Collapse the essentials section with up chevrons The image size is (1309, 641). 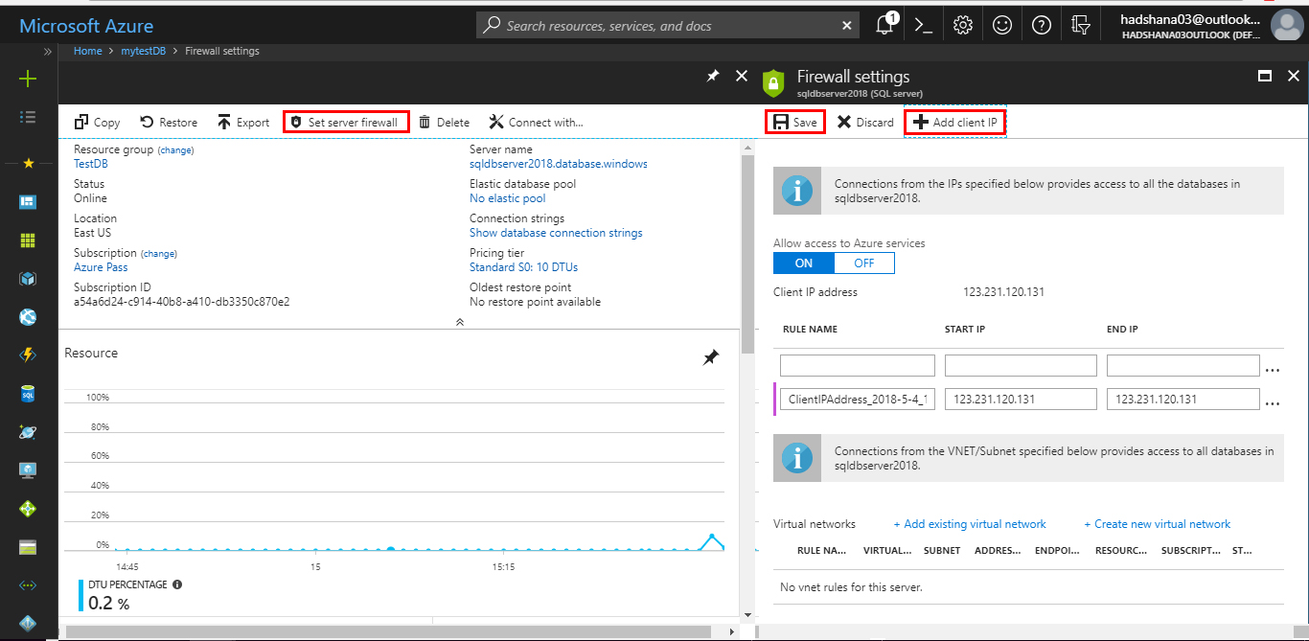click(460, 322)
